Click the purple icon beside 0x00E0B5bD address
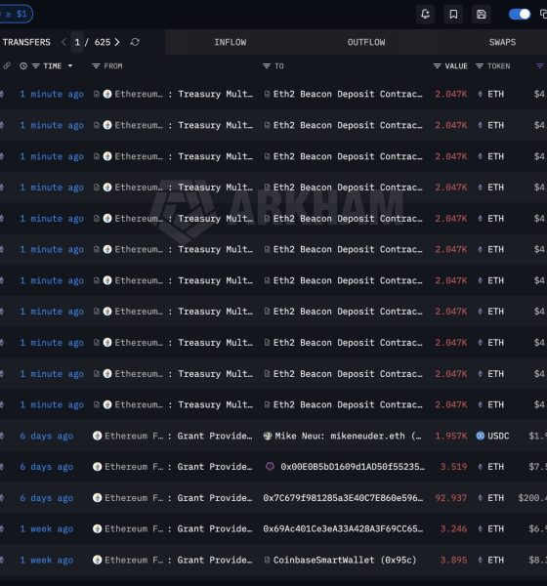Screen dimensions: 547x586 coord(270,467)
